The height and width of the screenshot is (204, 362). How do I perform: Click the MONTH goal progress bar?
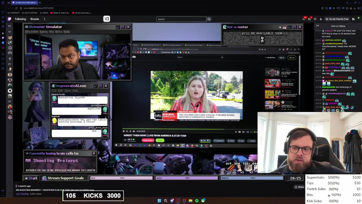pyautogui.click(x=252, y=178)
